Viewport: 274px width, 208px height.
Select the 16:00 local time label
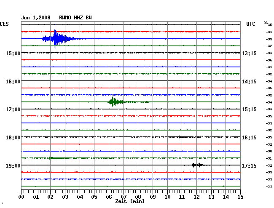(x=13, y=82)
